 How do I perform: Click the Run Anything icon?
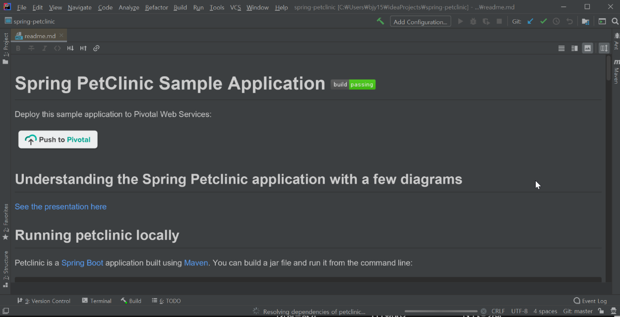click(602, 21)
